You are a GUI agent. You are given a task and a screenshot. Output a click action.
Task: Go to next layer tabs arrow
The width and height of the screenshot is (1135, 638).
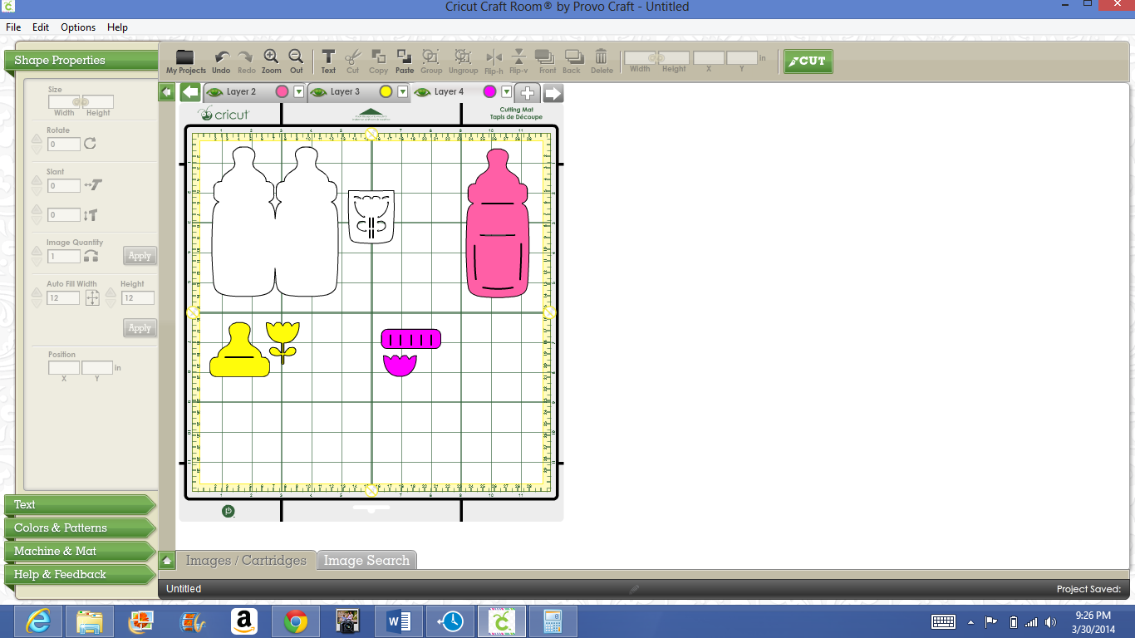click(x=553, y=92)
